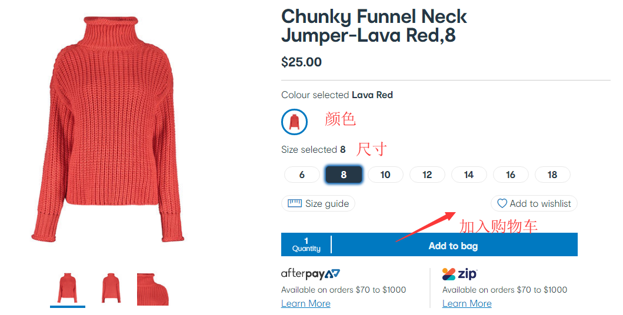
Task: Show the close-up knit detail thumbnail
Action: 153,289
